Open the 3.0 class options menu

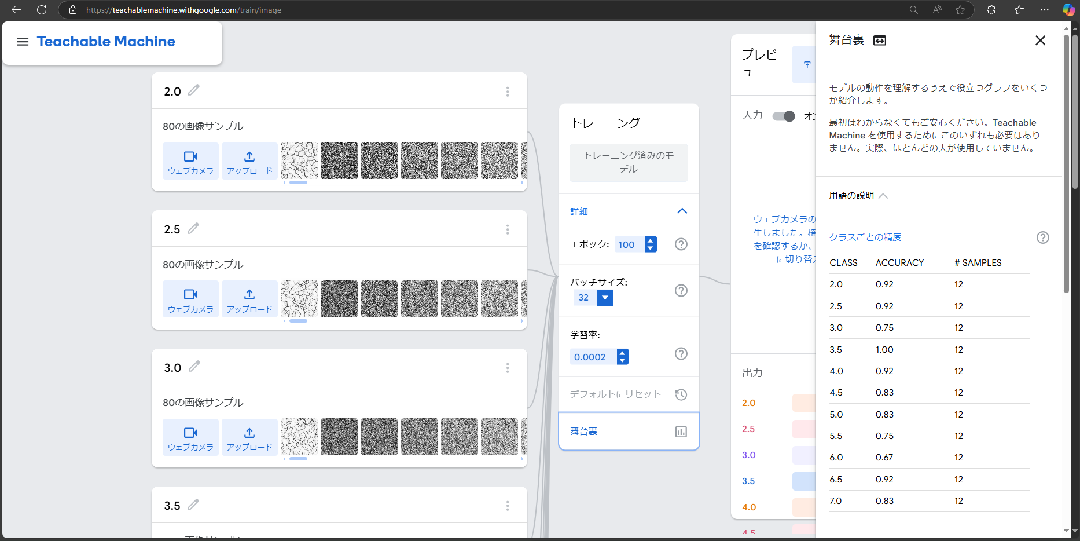(508, 368)
